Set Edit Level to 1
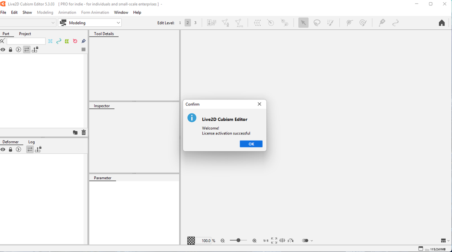 [x=180, y=23]
